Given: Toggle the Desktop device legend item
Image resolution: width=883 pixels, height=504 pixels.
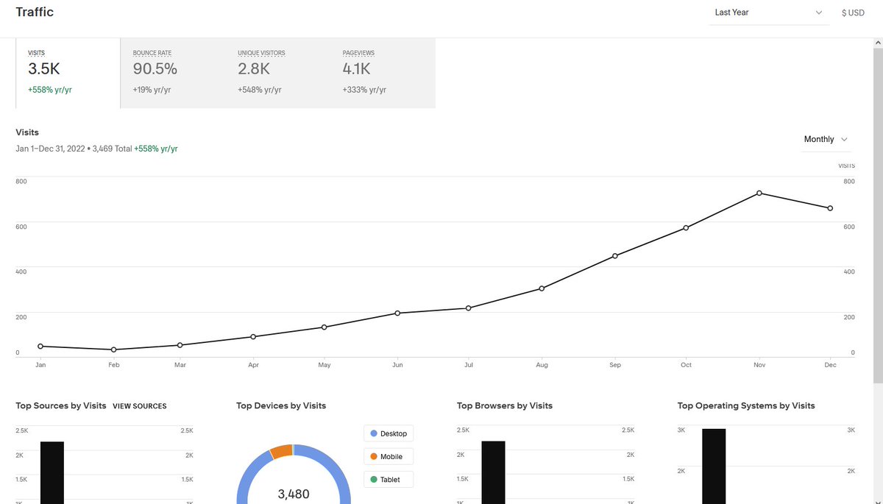Looking at the screenshot, I should tap(388, 433).
